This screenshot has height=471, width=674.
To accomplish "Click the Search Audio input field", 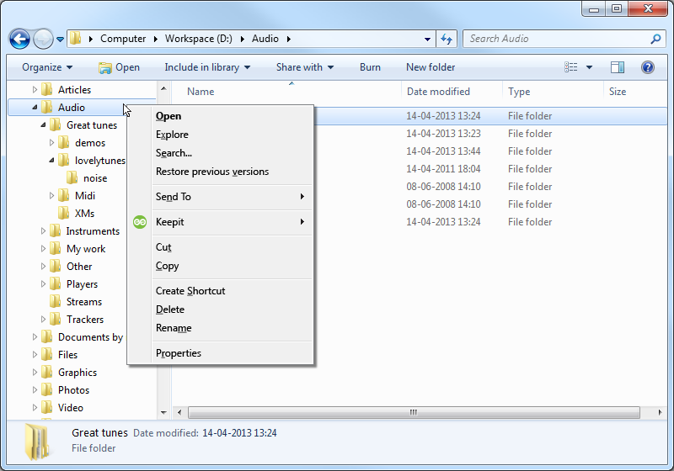I will [563, 39].
